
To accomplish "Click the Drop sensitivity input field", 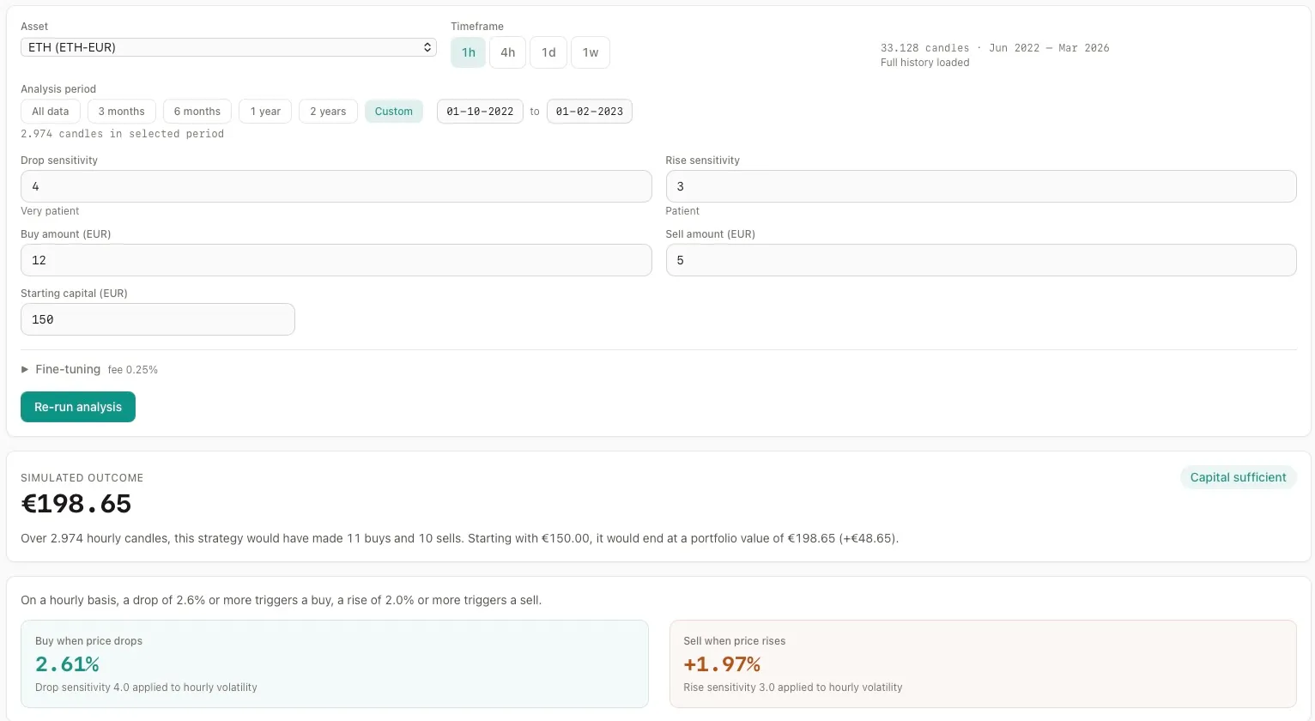I will pos(336,186).
